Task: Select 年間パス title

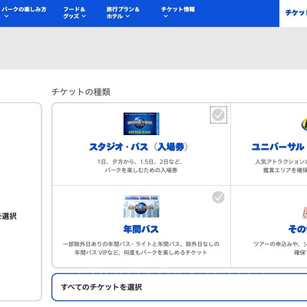Action: (141, 229)
